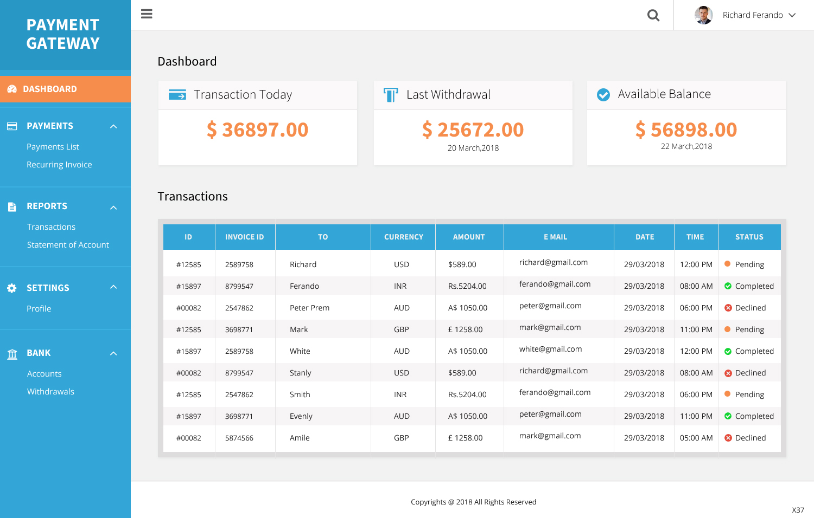Click the Transaction Today card icon
Screen dimensions: 814x518
177,95
